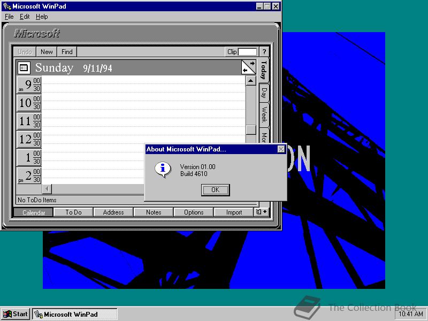Close the Microsoft WinPad window

(x=276, y=6)
